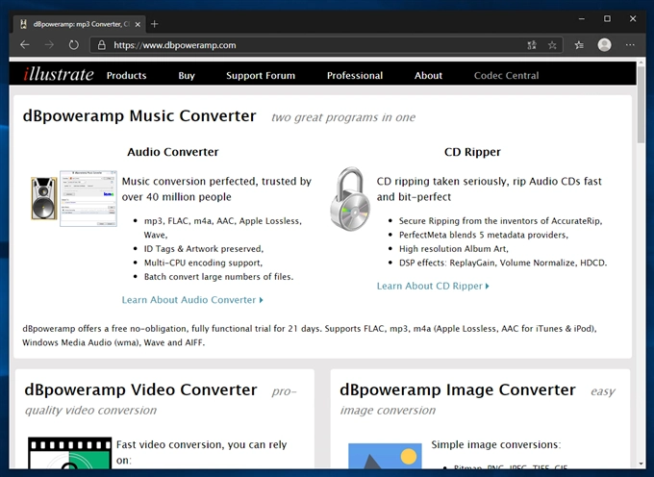The height and width of the screenshot is (477, 654).
Task: Maximize the browser window
Action: 607,19
